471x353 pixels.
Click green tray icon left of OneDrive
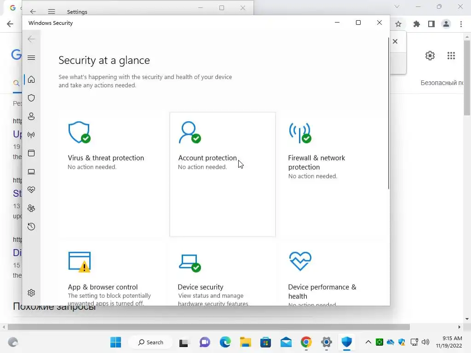379,342
